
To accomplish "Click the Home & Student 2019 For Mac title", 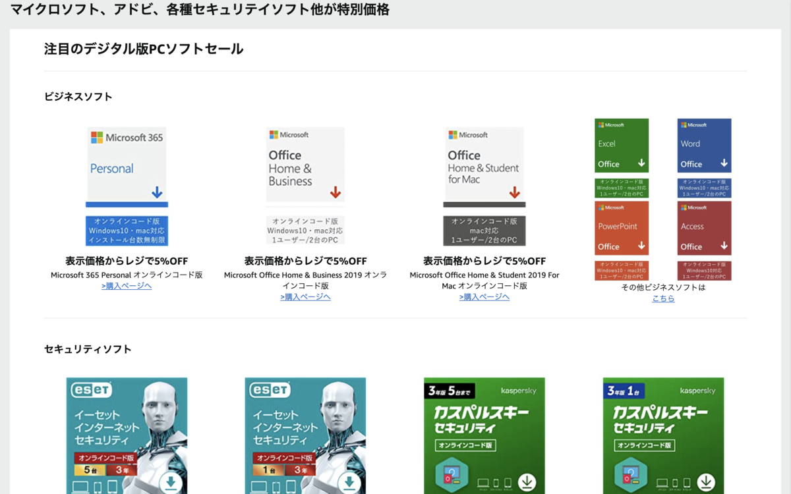I will (x=484, y=280).
